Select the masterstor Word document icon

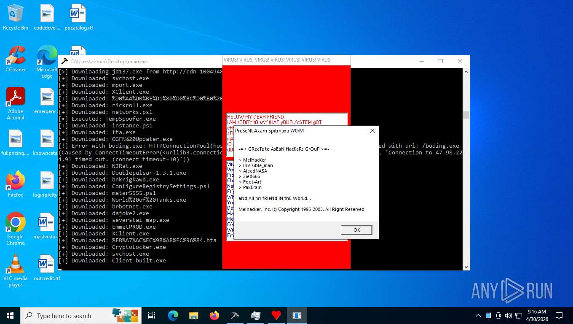pos(47,226)
